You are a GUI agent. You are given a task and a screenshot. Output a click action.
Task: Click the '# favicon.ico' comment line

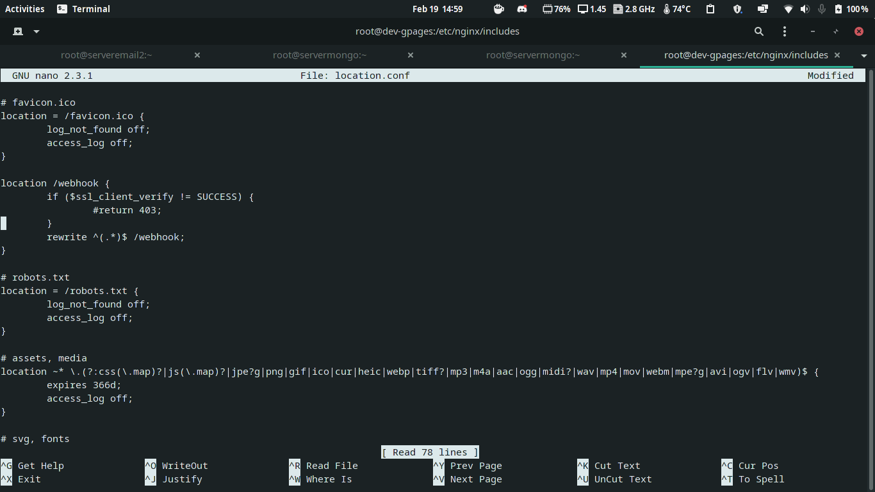38,102
